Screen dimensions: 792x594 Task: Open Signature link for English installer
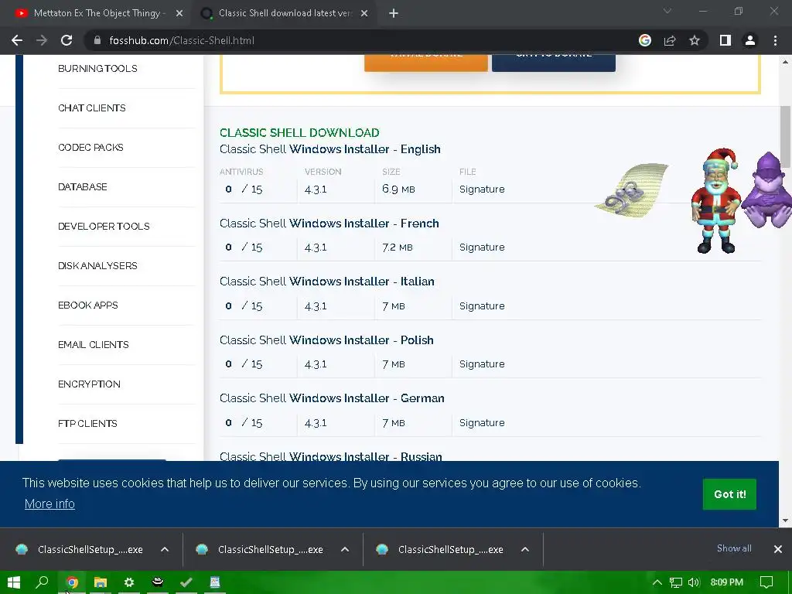[x=482, y=189]
